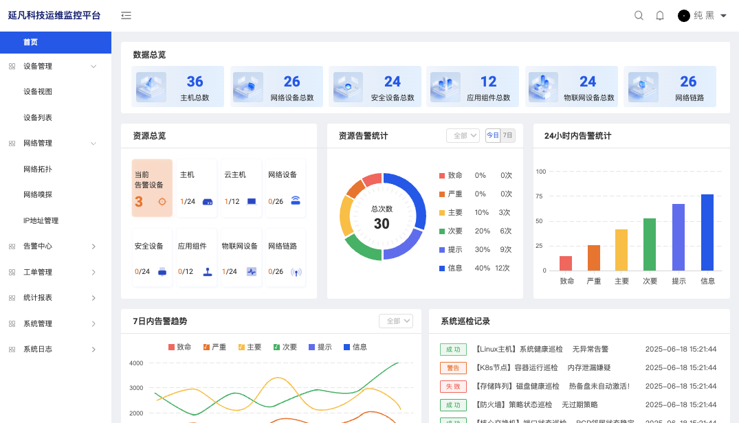
Task: Click the 安全设备总数 card 3D icon
Action: pyautogui.click(x=348, y=87)
